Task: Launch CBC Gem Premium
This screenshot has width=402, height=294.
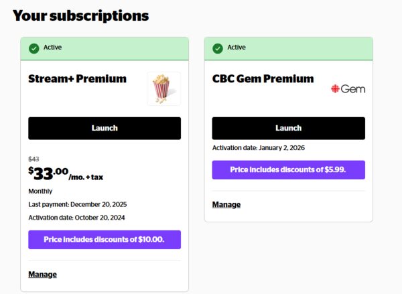Action: pyautogui.click(x=288, y=128)
